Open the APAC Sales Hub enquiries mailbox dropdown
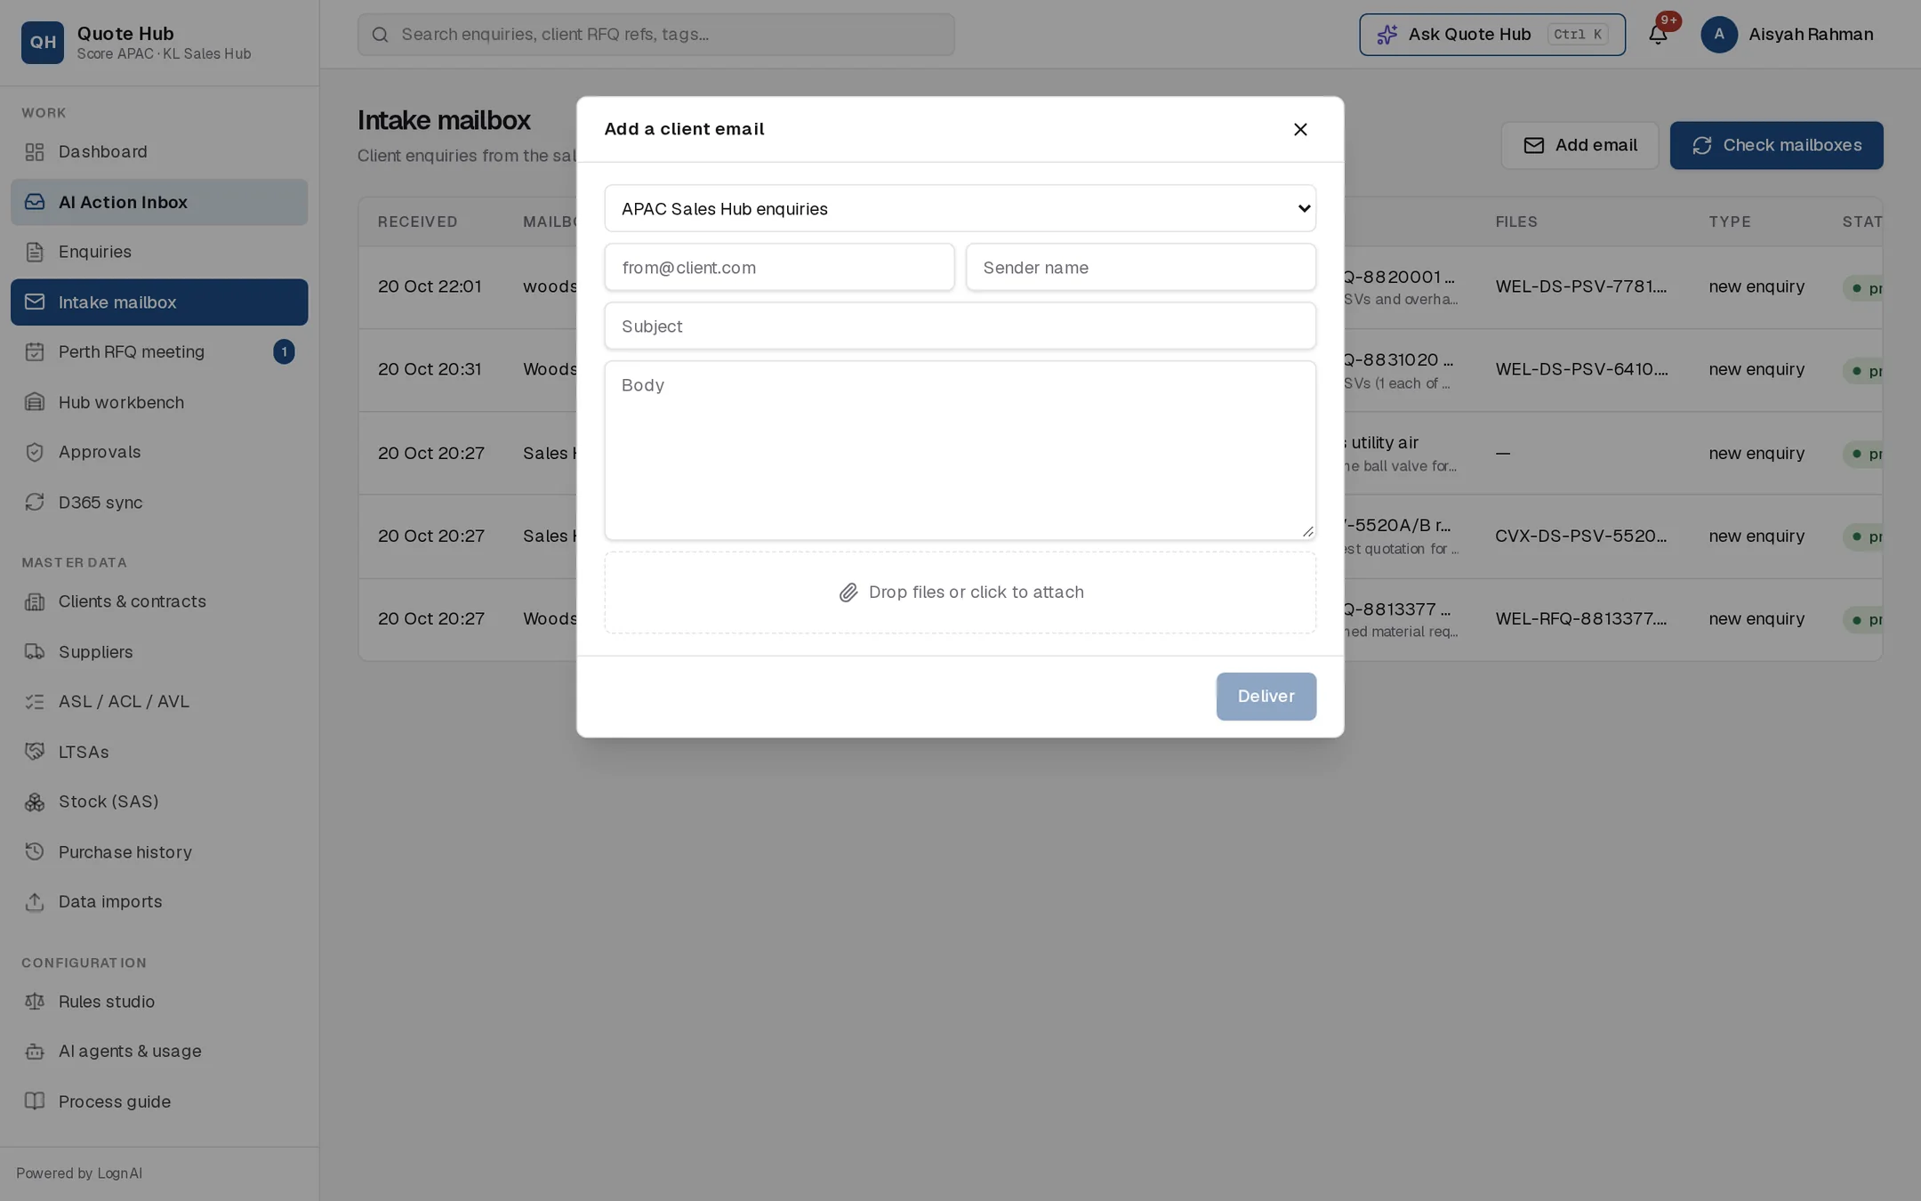Viewport: 1921px width, 1201px height. tap(960, 208)
